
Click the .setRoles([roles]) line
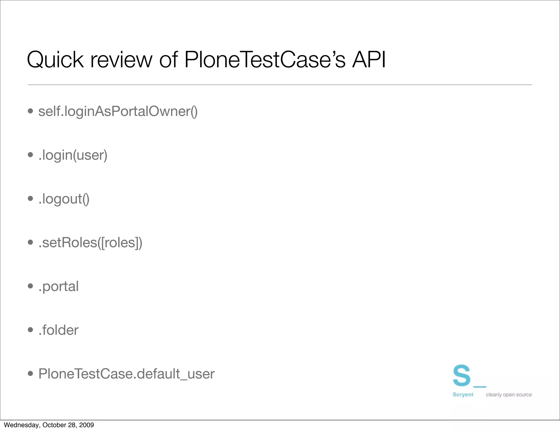(x=90, y=243)
